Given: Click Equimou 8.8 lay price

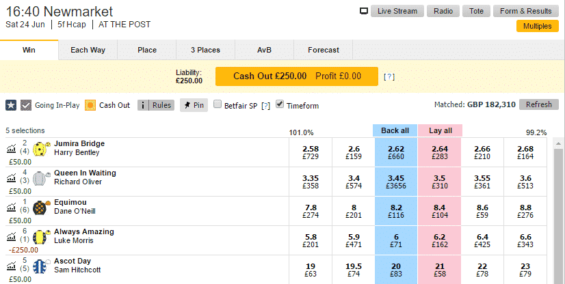Looking at the screenshot, I should [525, 211].
